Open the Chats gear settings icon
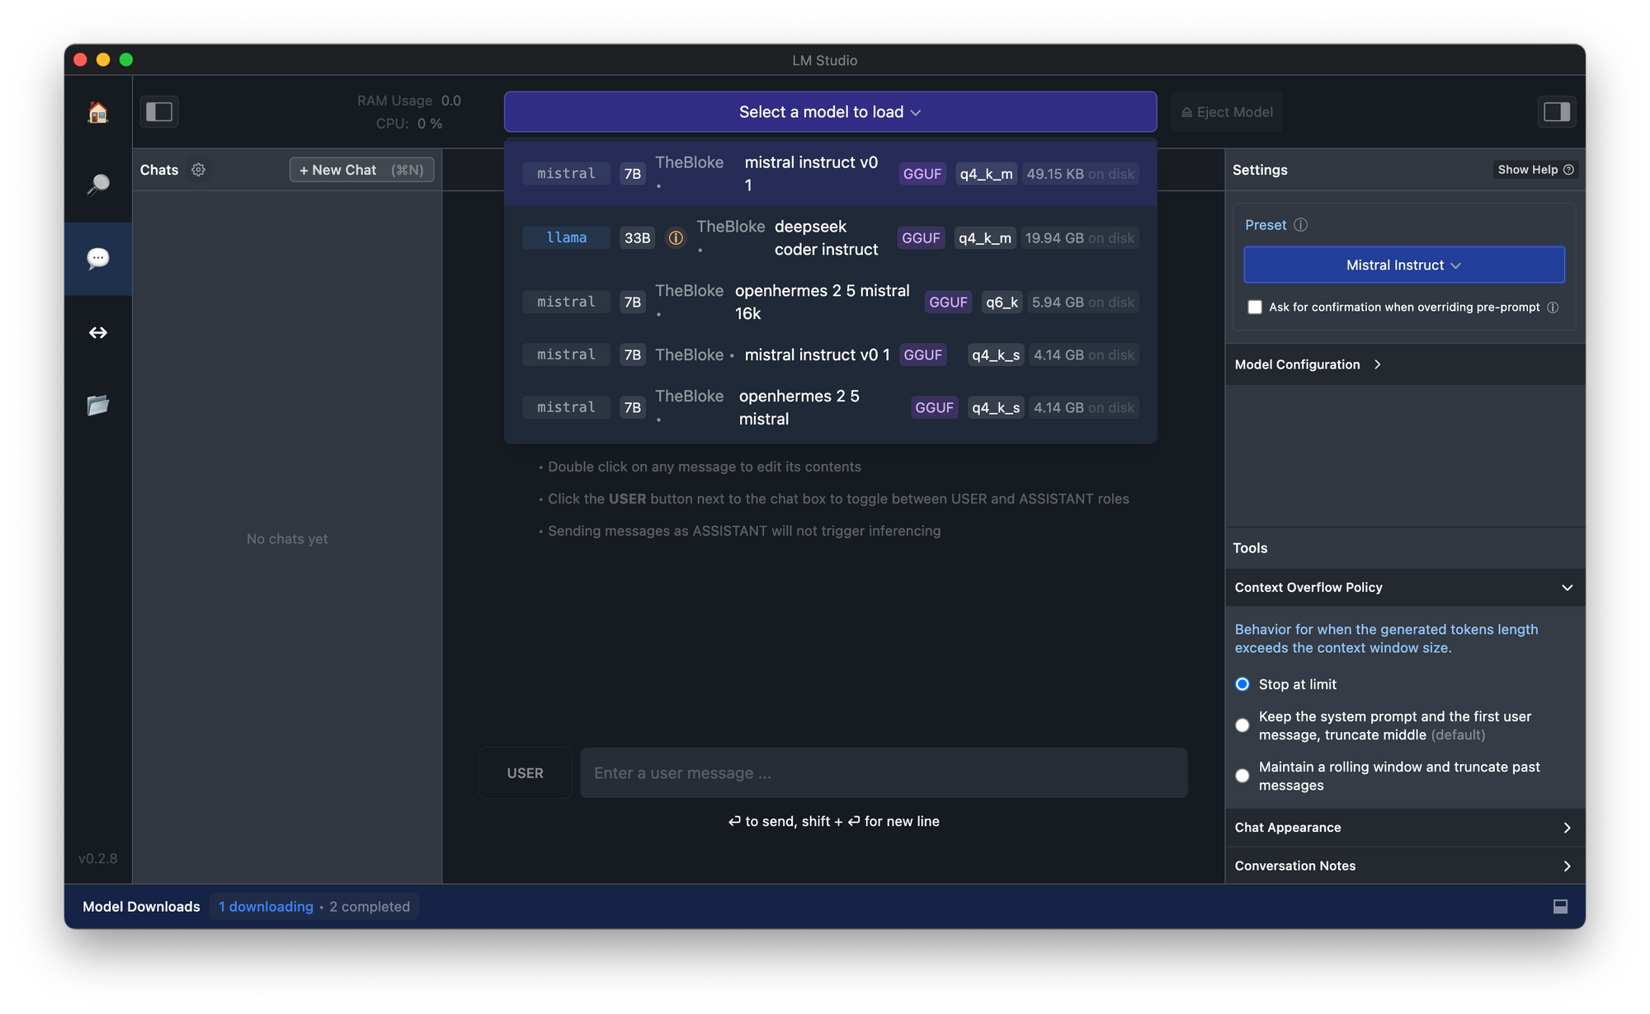Image resolution: width=1650 pixels, height=1014 pixels. point(198,170)
